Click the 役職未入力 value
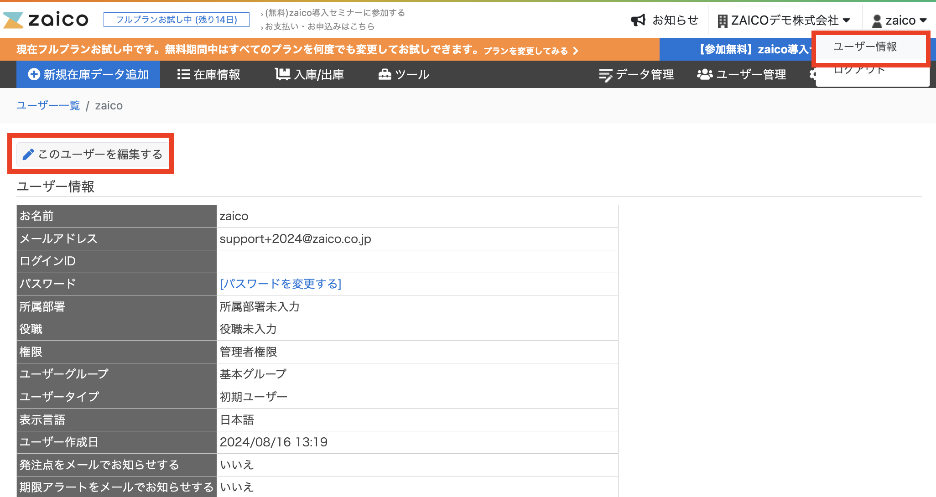Screen dimensions: 936x497 (248, 329)
